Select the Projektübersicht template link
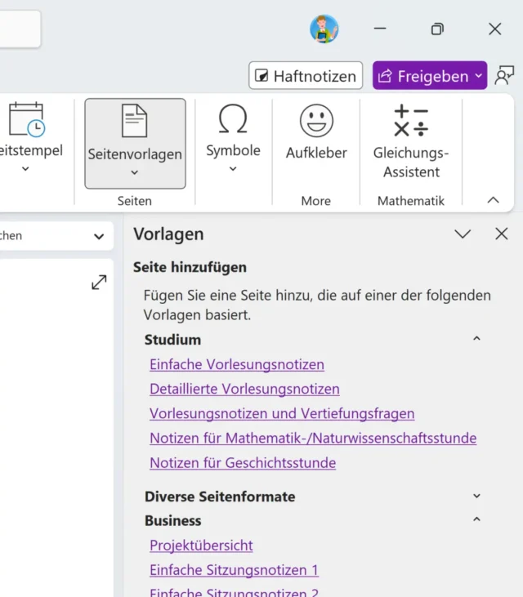 tap(201, 545)
